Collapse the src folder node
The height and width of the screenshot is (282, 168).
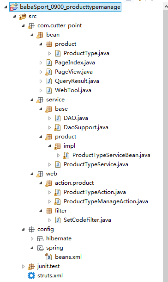[14, 17]
